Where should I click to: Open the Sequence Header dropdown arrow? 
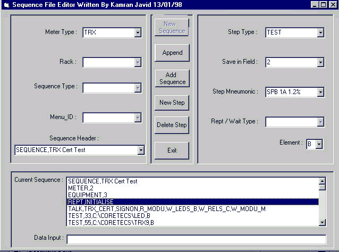tap(141, 150)
